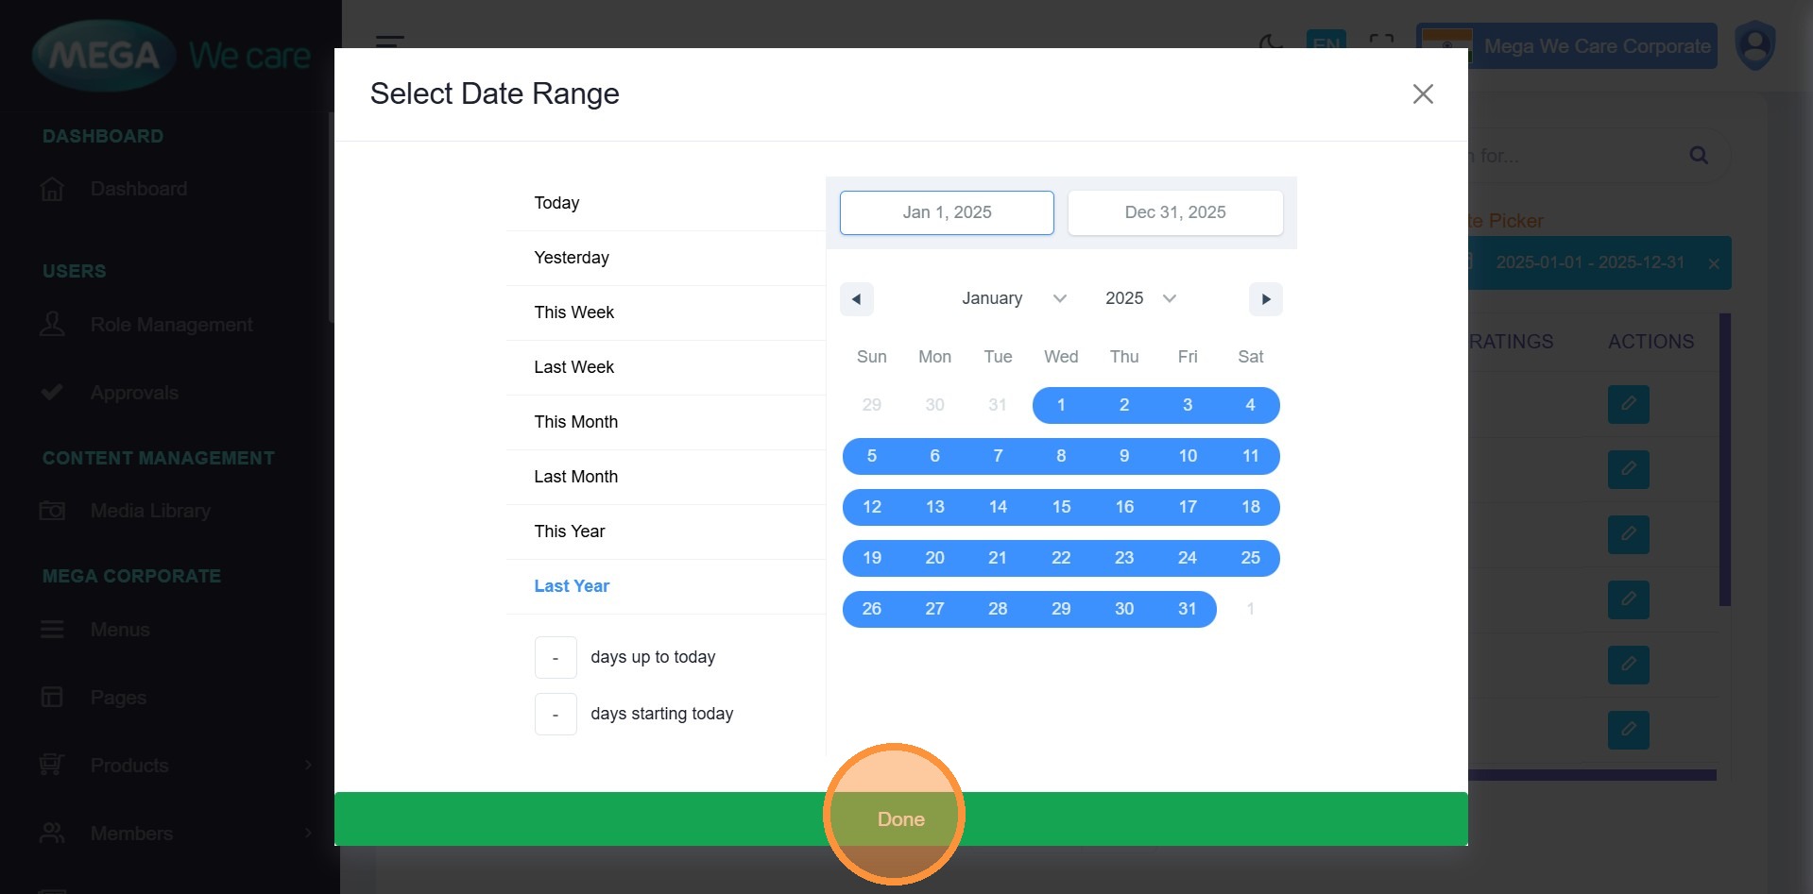
Task: Select the Yesterday preset range
Action: 571,258
